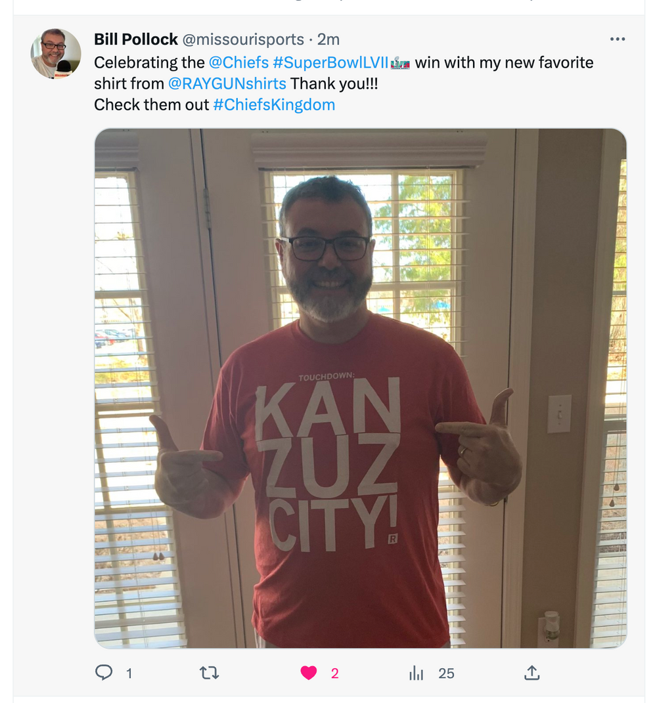Click the Super Bowl emoji after hashtag

[x=400, y=63]
